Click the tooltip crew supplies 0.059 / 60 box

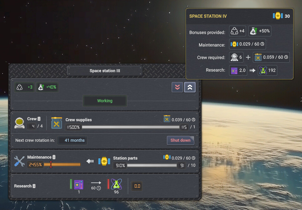tap(271, 57)
